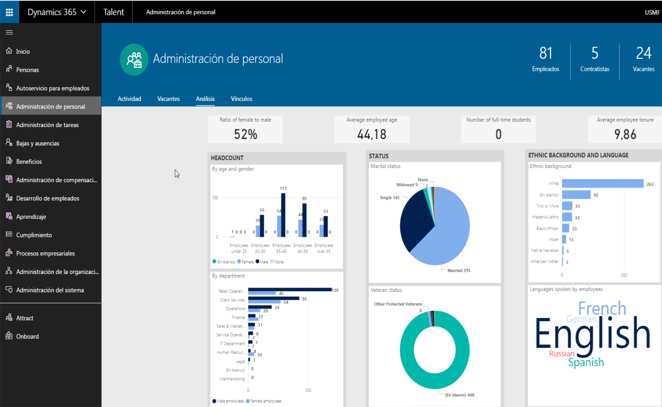
Task: Open the app launcher waffle icon
Action: [x=9, y=12]
